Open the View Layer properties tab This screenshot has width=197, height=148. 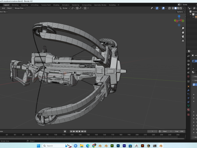point(188,69)
